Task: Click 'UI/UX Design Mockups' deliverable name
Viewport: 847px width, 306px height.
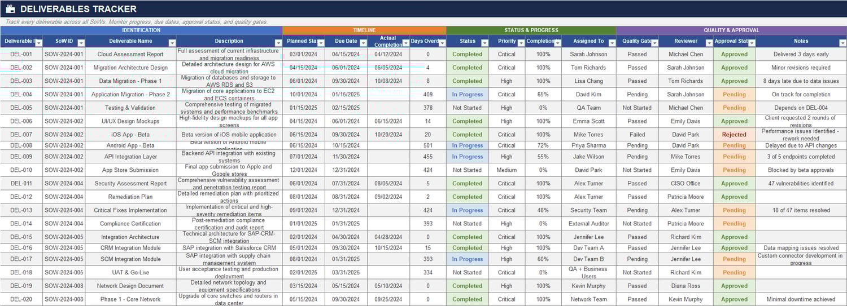Action: click(x=130, y=121)
